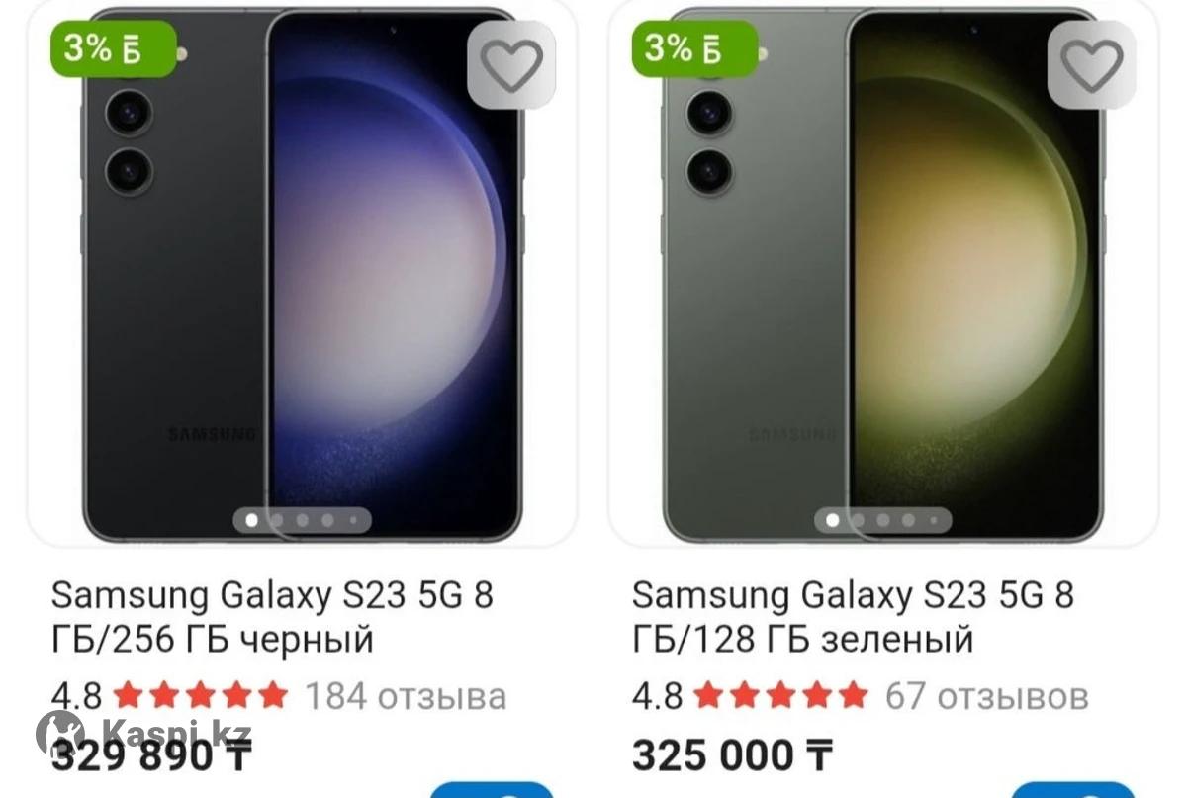The width and height of the screenshot is (1187, 798).
Task: Tap the blue button under the green phone
Action: click(1072, 790)
